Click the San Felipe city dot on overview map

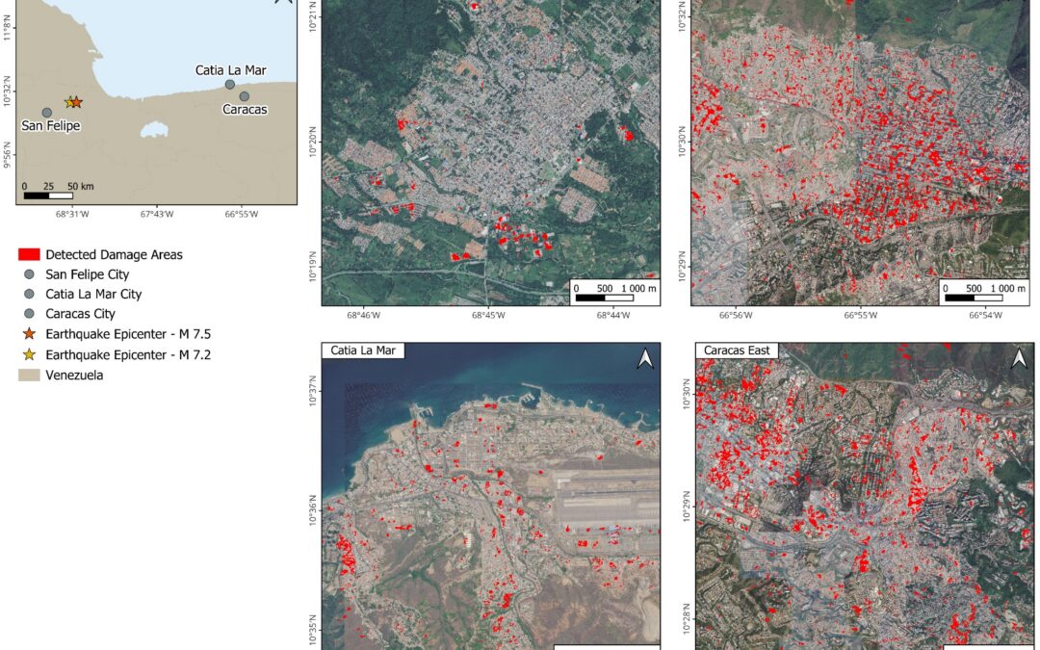pos(46,113)
